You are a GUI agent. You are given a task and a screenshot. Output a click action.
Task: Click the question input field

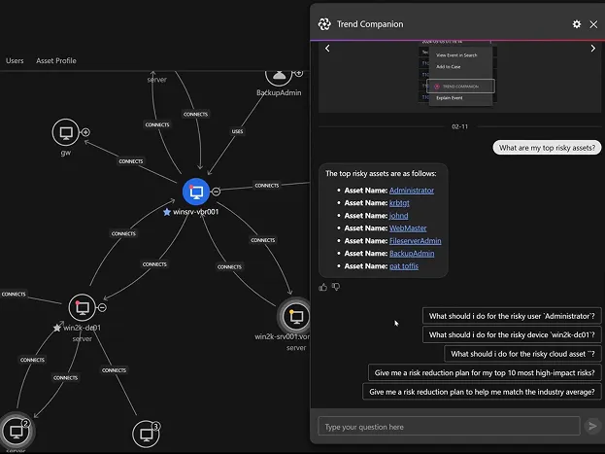click(x=447, y=427)
